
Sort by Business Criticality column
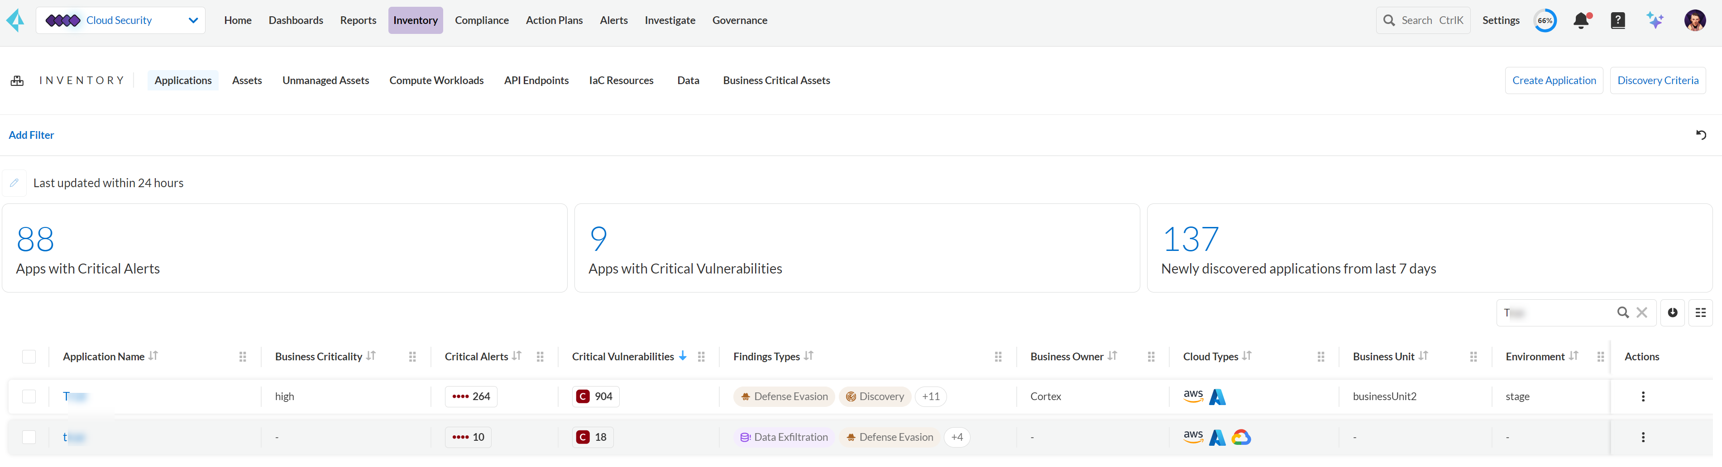(371, 356)
